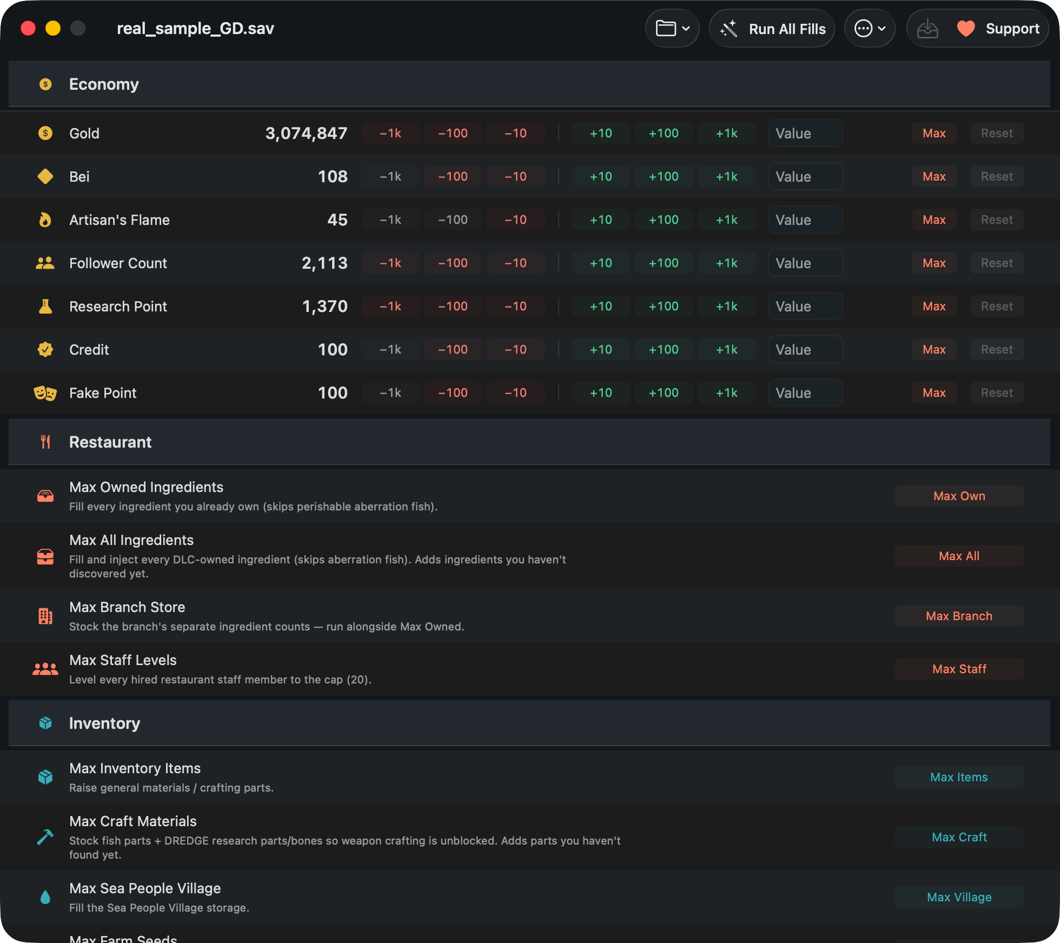Set Research Point to Max
The height and width of the screenshot is (943, 1060).
click(x=934, y=306)
